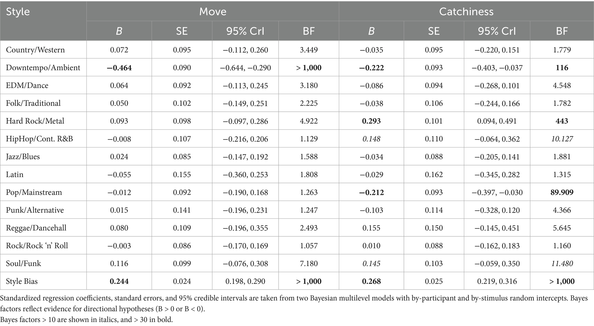Click the Style column header

[18, 12]
